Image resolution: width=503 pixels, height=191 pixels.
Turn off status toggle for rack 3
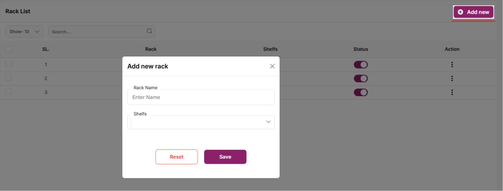(361, 92)
